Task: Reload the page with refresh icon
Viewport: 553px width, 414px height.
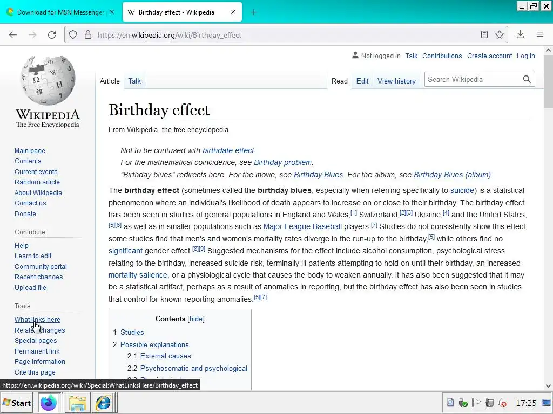Action: (x=52, y=35)
